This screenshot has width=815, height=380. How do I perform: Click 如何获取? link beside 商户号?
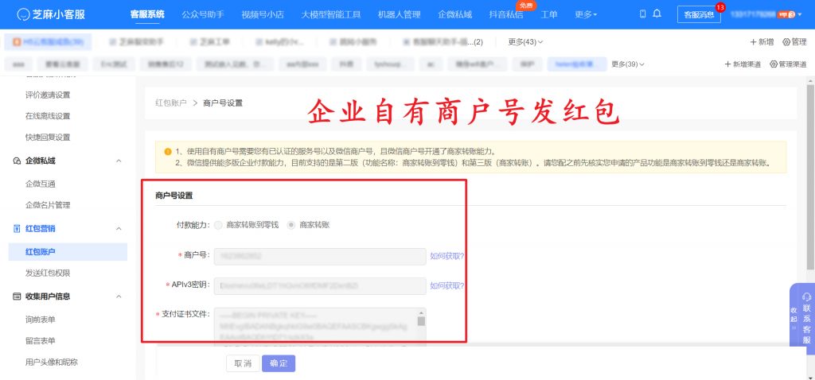447,256
